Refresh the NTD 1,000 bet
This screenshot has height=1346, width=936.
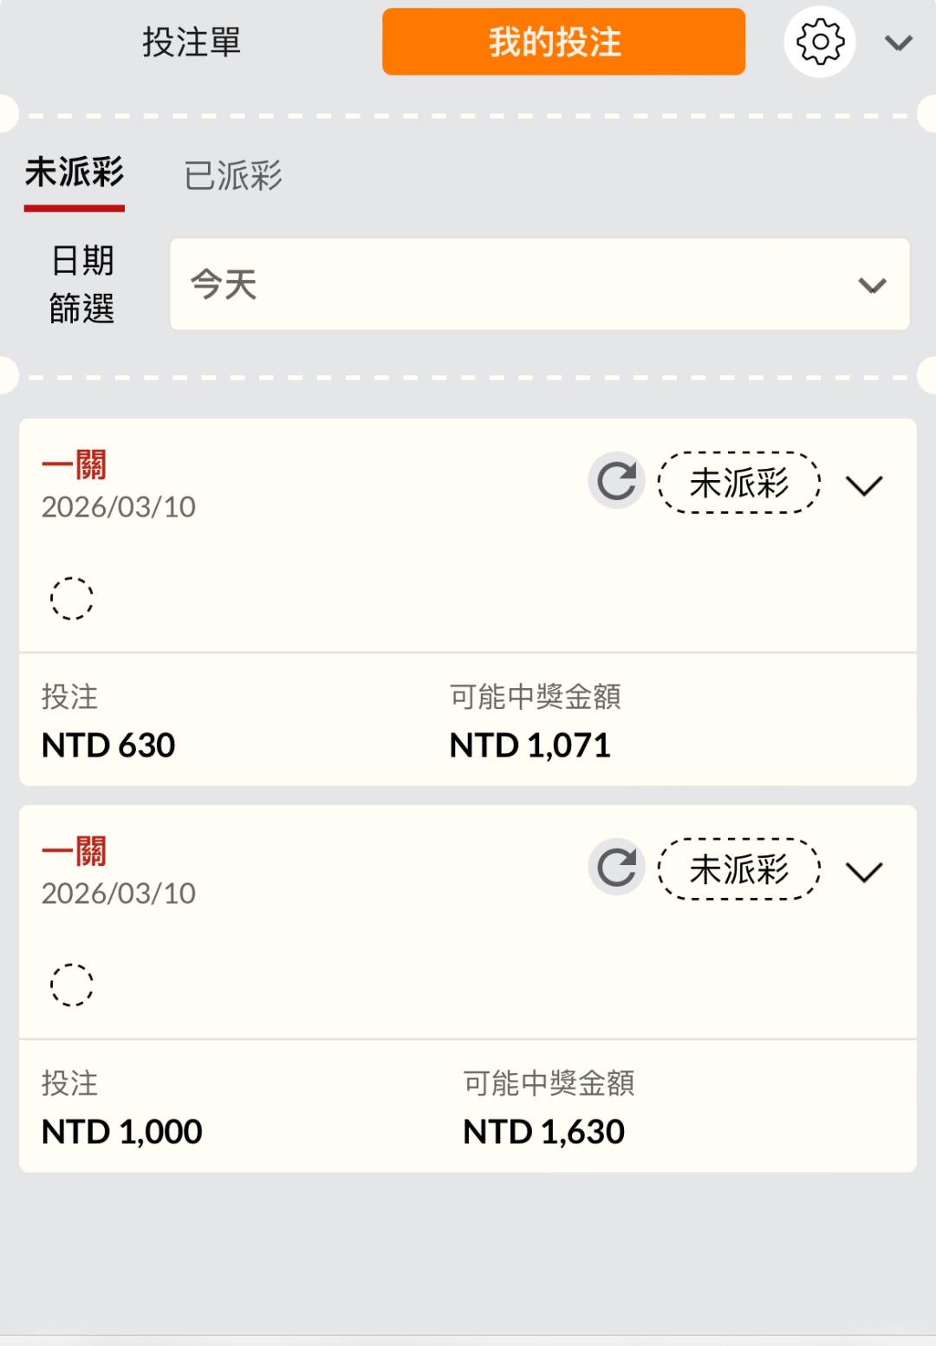pos(616,868)
